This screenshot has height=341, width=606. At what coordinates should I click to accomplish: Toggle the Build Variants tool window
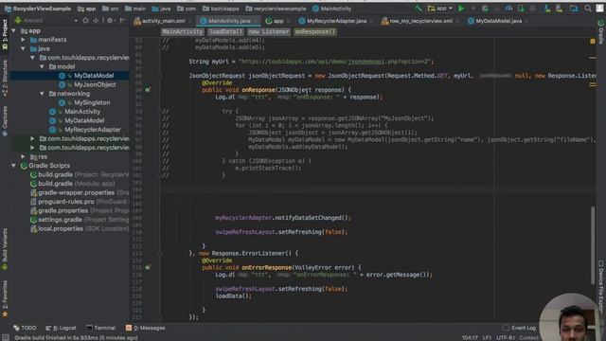pyautogui.click(x=5, y=248)
